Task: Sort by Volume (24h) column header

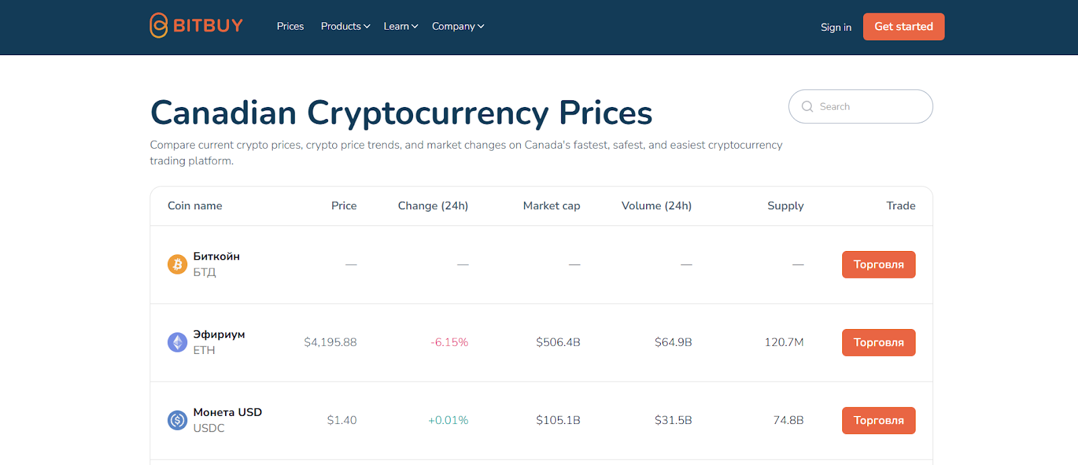Action: 656,206
